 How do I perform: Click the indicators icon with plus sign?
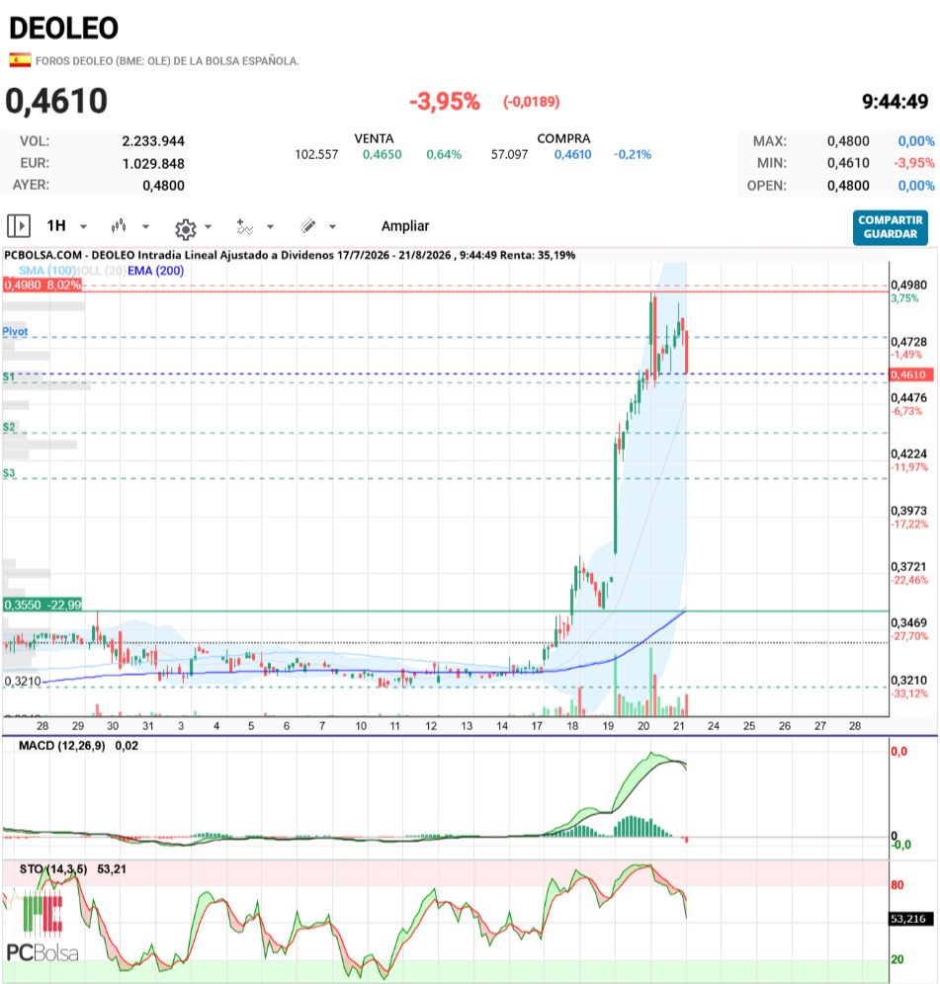244,226
